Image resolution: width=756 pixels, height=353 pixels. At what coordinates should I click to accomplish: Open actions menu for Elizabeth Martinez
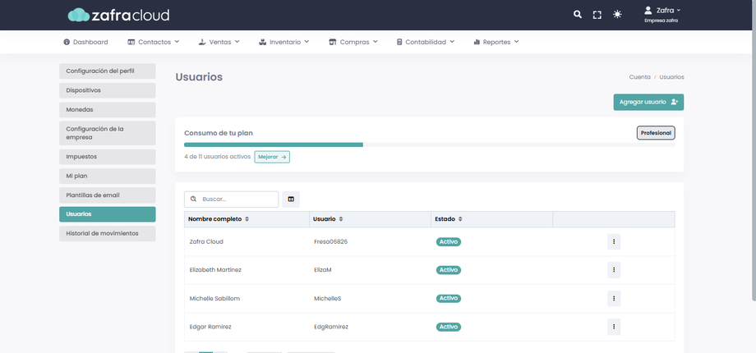[613, 270]
